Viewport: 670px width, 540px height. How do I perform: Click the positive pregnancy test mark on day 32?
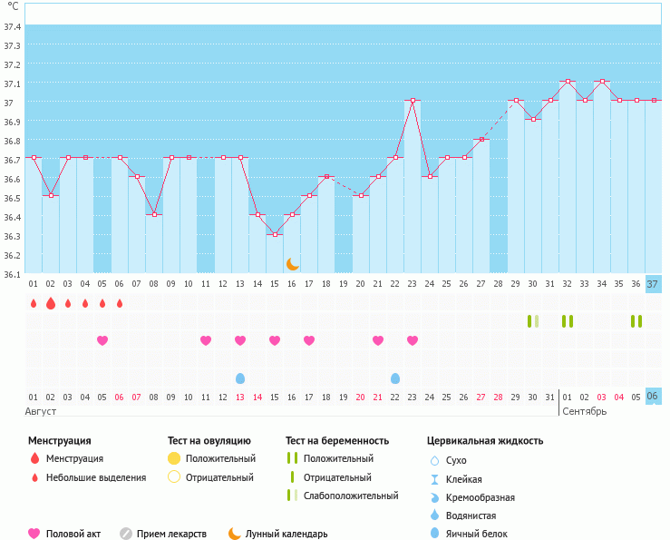568,321
